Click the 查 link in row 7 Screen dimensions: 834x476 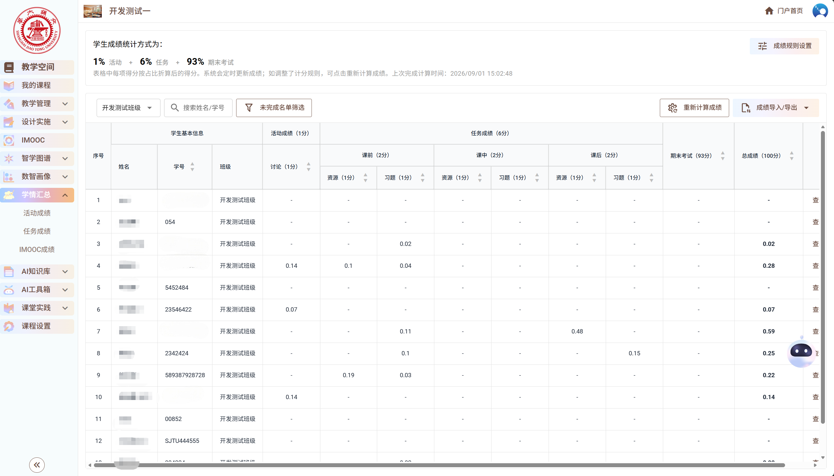(816, 332)
